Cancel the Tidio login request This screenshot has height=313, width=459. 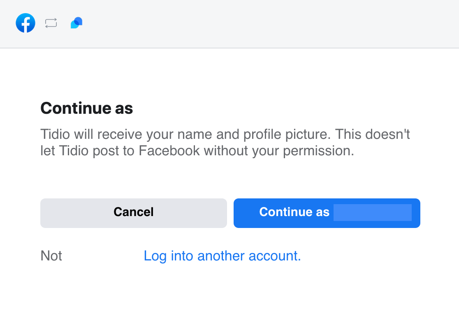[134, 213]
